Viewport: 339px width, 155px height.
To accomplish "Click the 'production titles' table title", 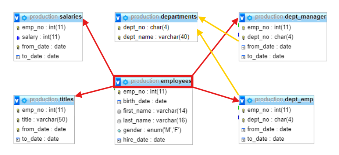I will 51,99.
